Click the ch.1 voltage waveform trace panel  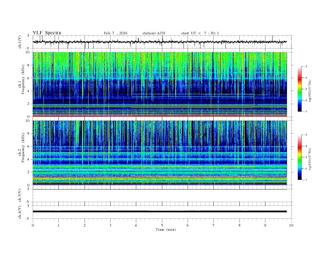point(162,42)
